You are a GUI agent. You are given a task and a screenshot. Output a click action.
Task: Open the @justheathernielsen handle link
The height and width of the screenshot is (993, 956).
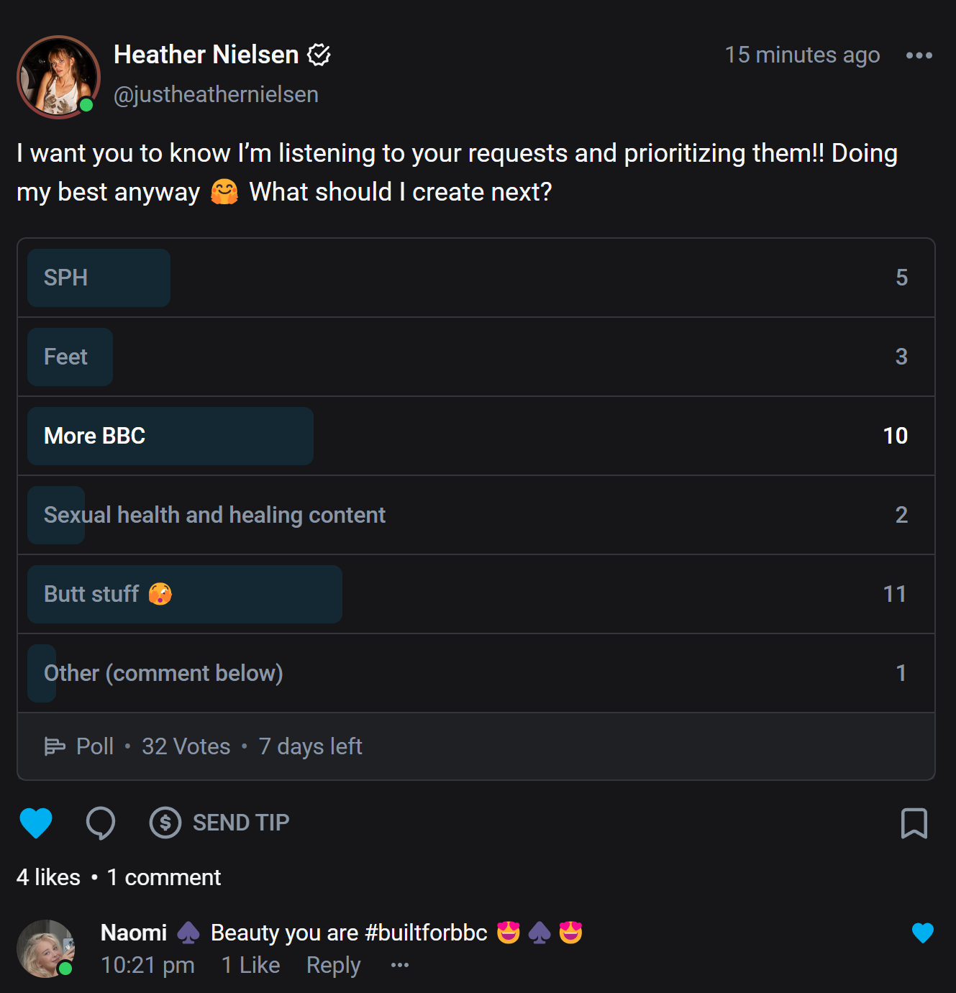pos(216,94)
